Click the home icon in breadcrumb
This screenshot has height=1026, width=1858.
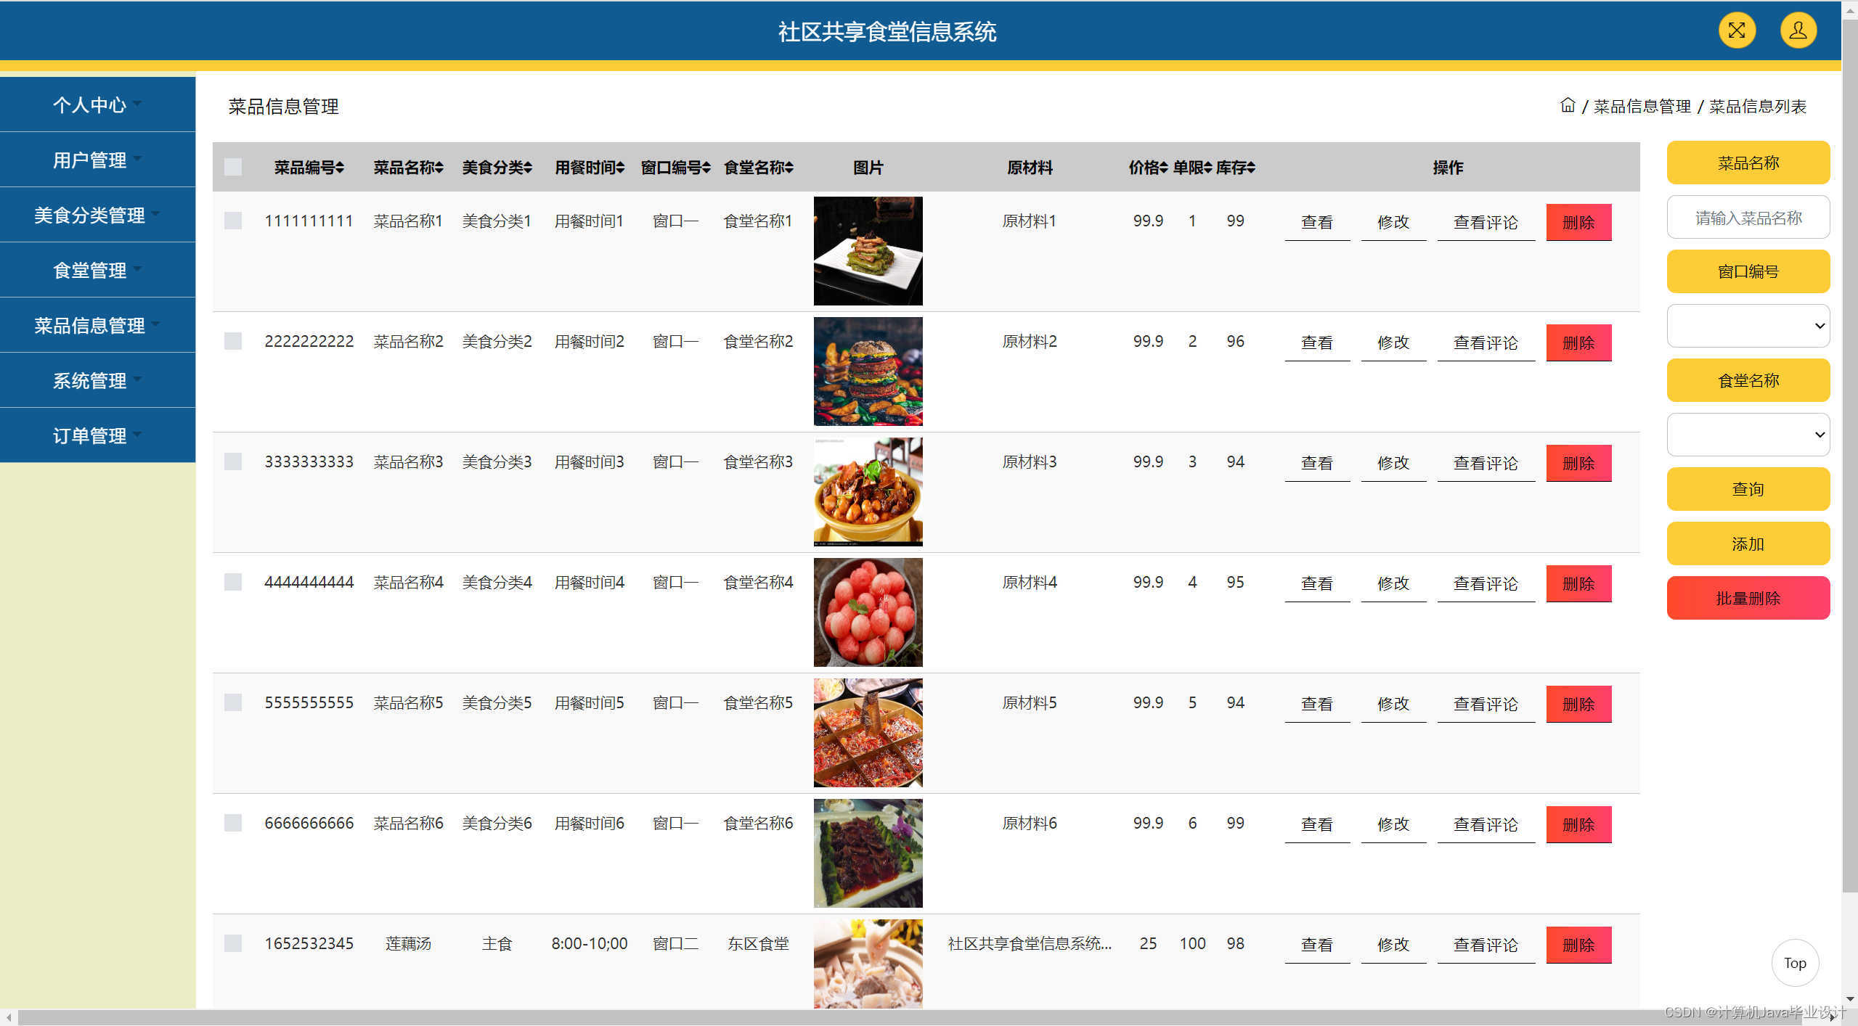1568,106
